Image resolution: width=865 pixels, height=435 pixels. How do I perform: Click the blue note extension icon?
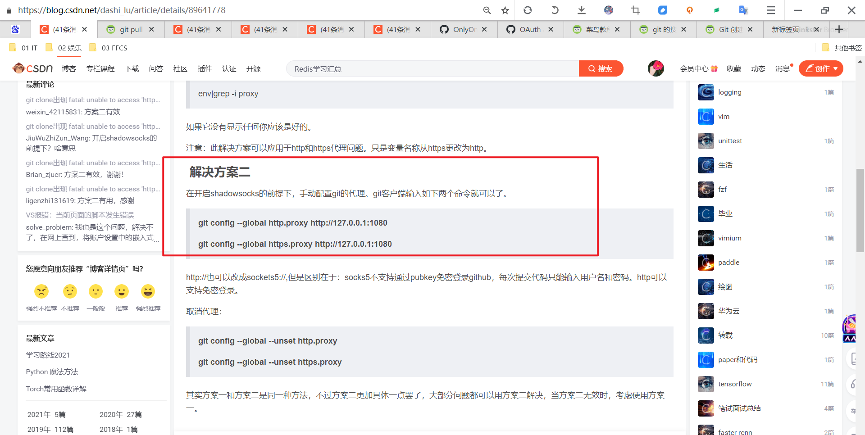click(x=663, y=10)
